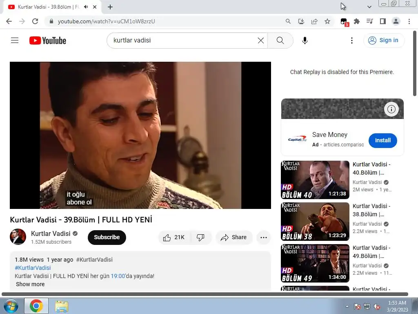The height and width of the screenshot is (314, 418).
Task: Click the Install ad button
Action: click(383, 141)
